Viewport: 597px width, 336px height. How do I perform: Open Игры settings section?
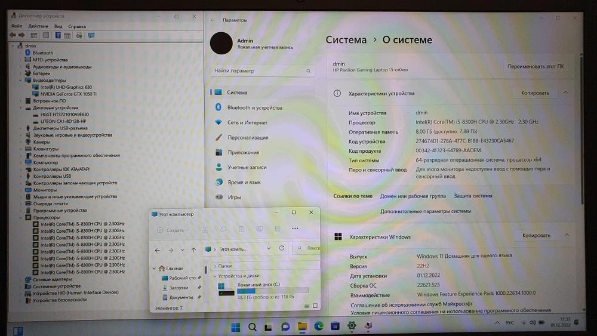(263, 197)
